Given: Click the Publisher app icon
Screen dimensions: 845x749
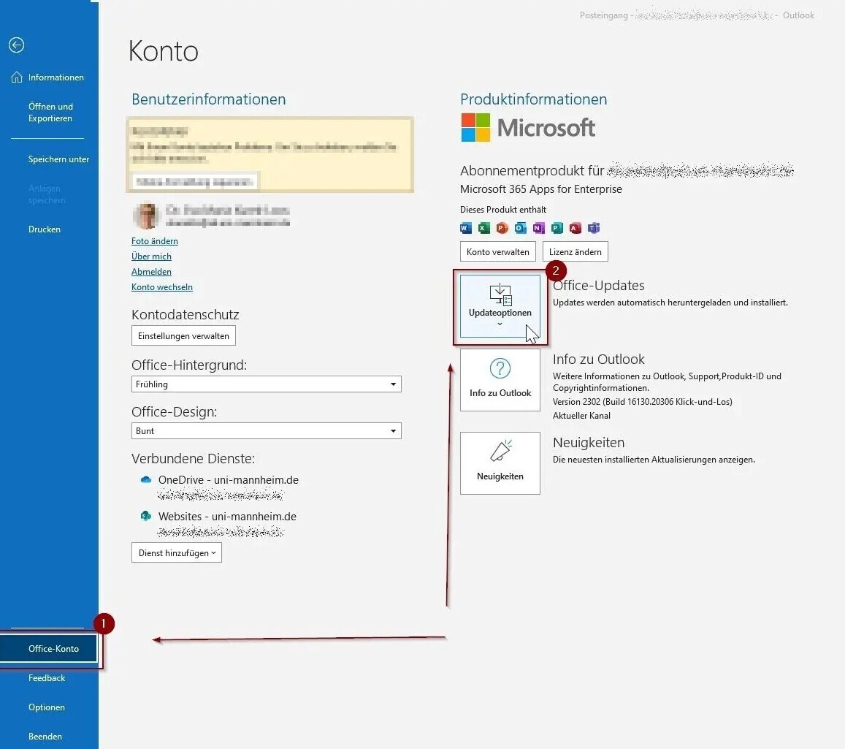Looking at the screenshot, I should pos(557,228).
